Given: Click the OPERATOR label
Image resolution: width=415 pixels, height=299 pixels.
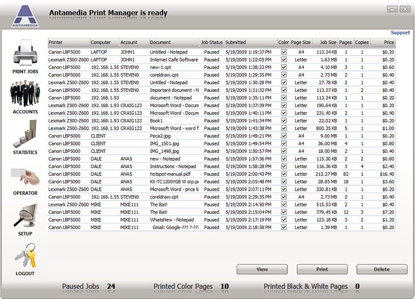Looking at the screenshot, I should (x=25, y=194).
